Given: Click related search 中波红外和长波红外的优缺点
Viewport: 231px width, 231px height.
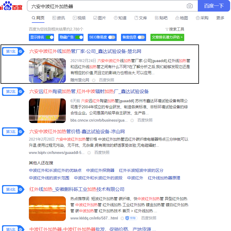Looking at the screenshot, I should (55, 170).
